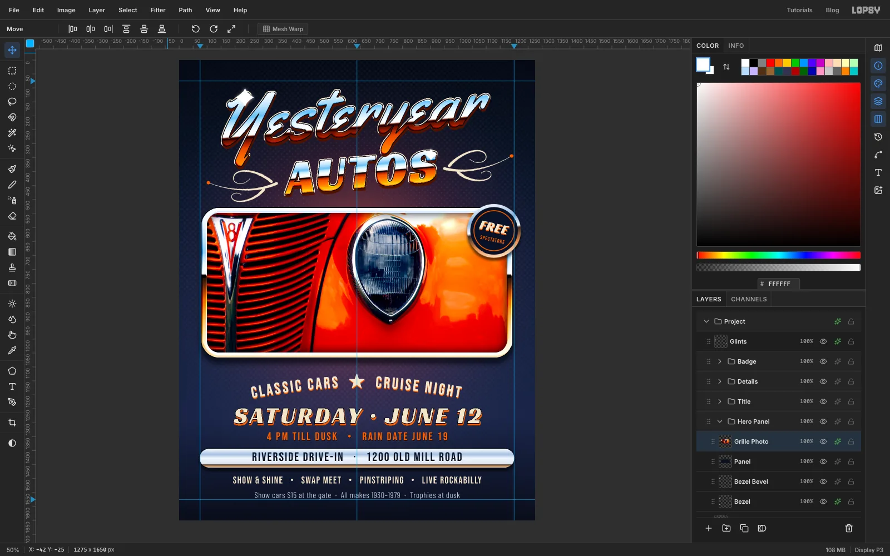Image resolution: width=890 pixels, height=556 pixels.
Task: Toggle visibility of the Panel layer
Action: coord(823,461)
